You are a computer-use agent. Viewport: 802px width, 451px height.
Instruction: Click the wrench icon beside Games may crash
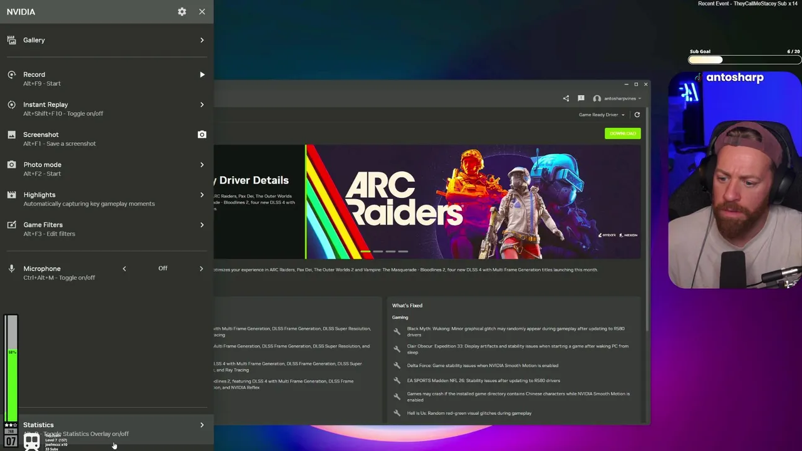coord(397,397)
